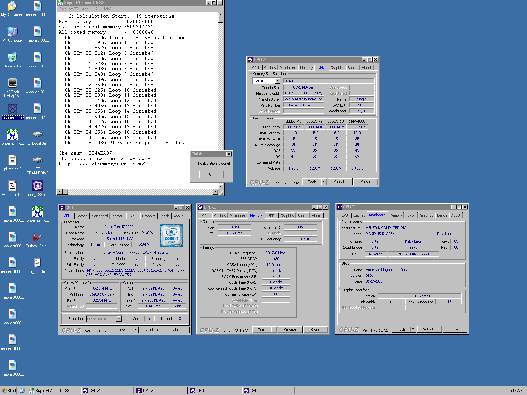This screenshot has height=395, width=527.
Task: Expand Tools dropdown arrow in CPU window
Action: [135, 330]
